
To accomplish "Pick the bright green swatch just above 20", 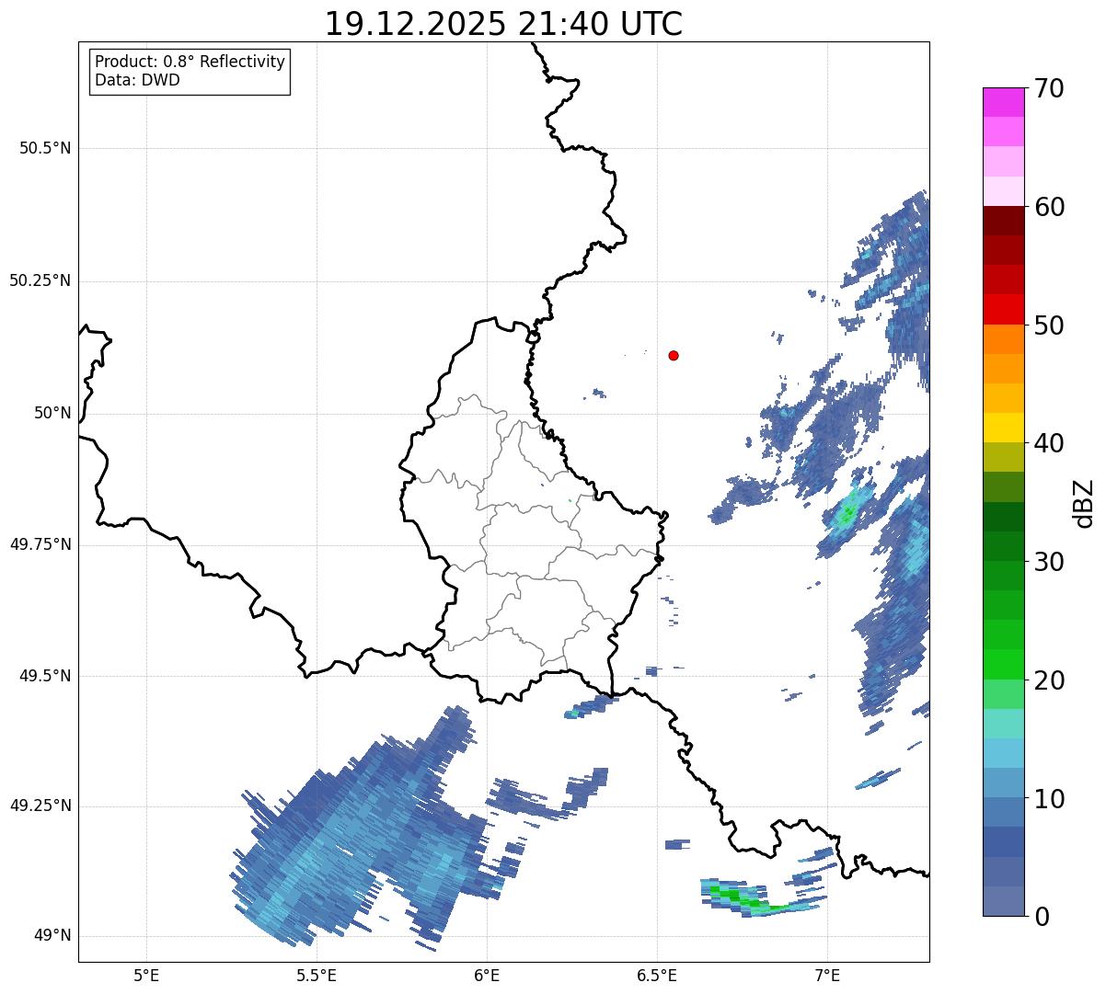I will [x=1003, y=664].
